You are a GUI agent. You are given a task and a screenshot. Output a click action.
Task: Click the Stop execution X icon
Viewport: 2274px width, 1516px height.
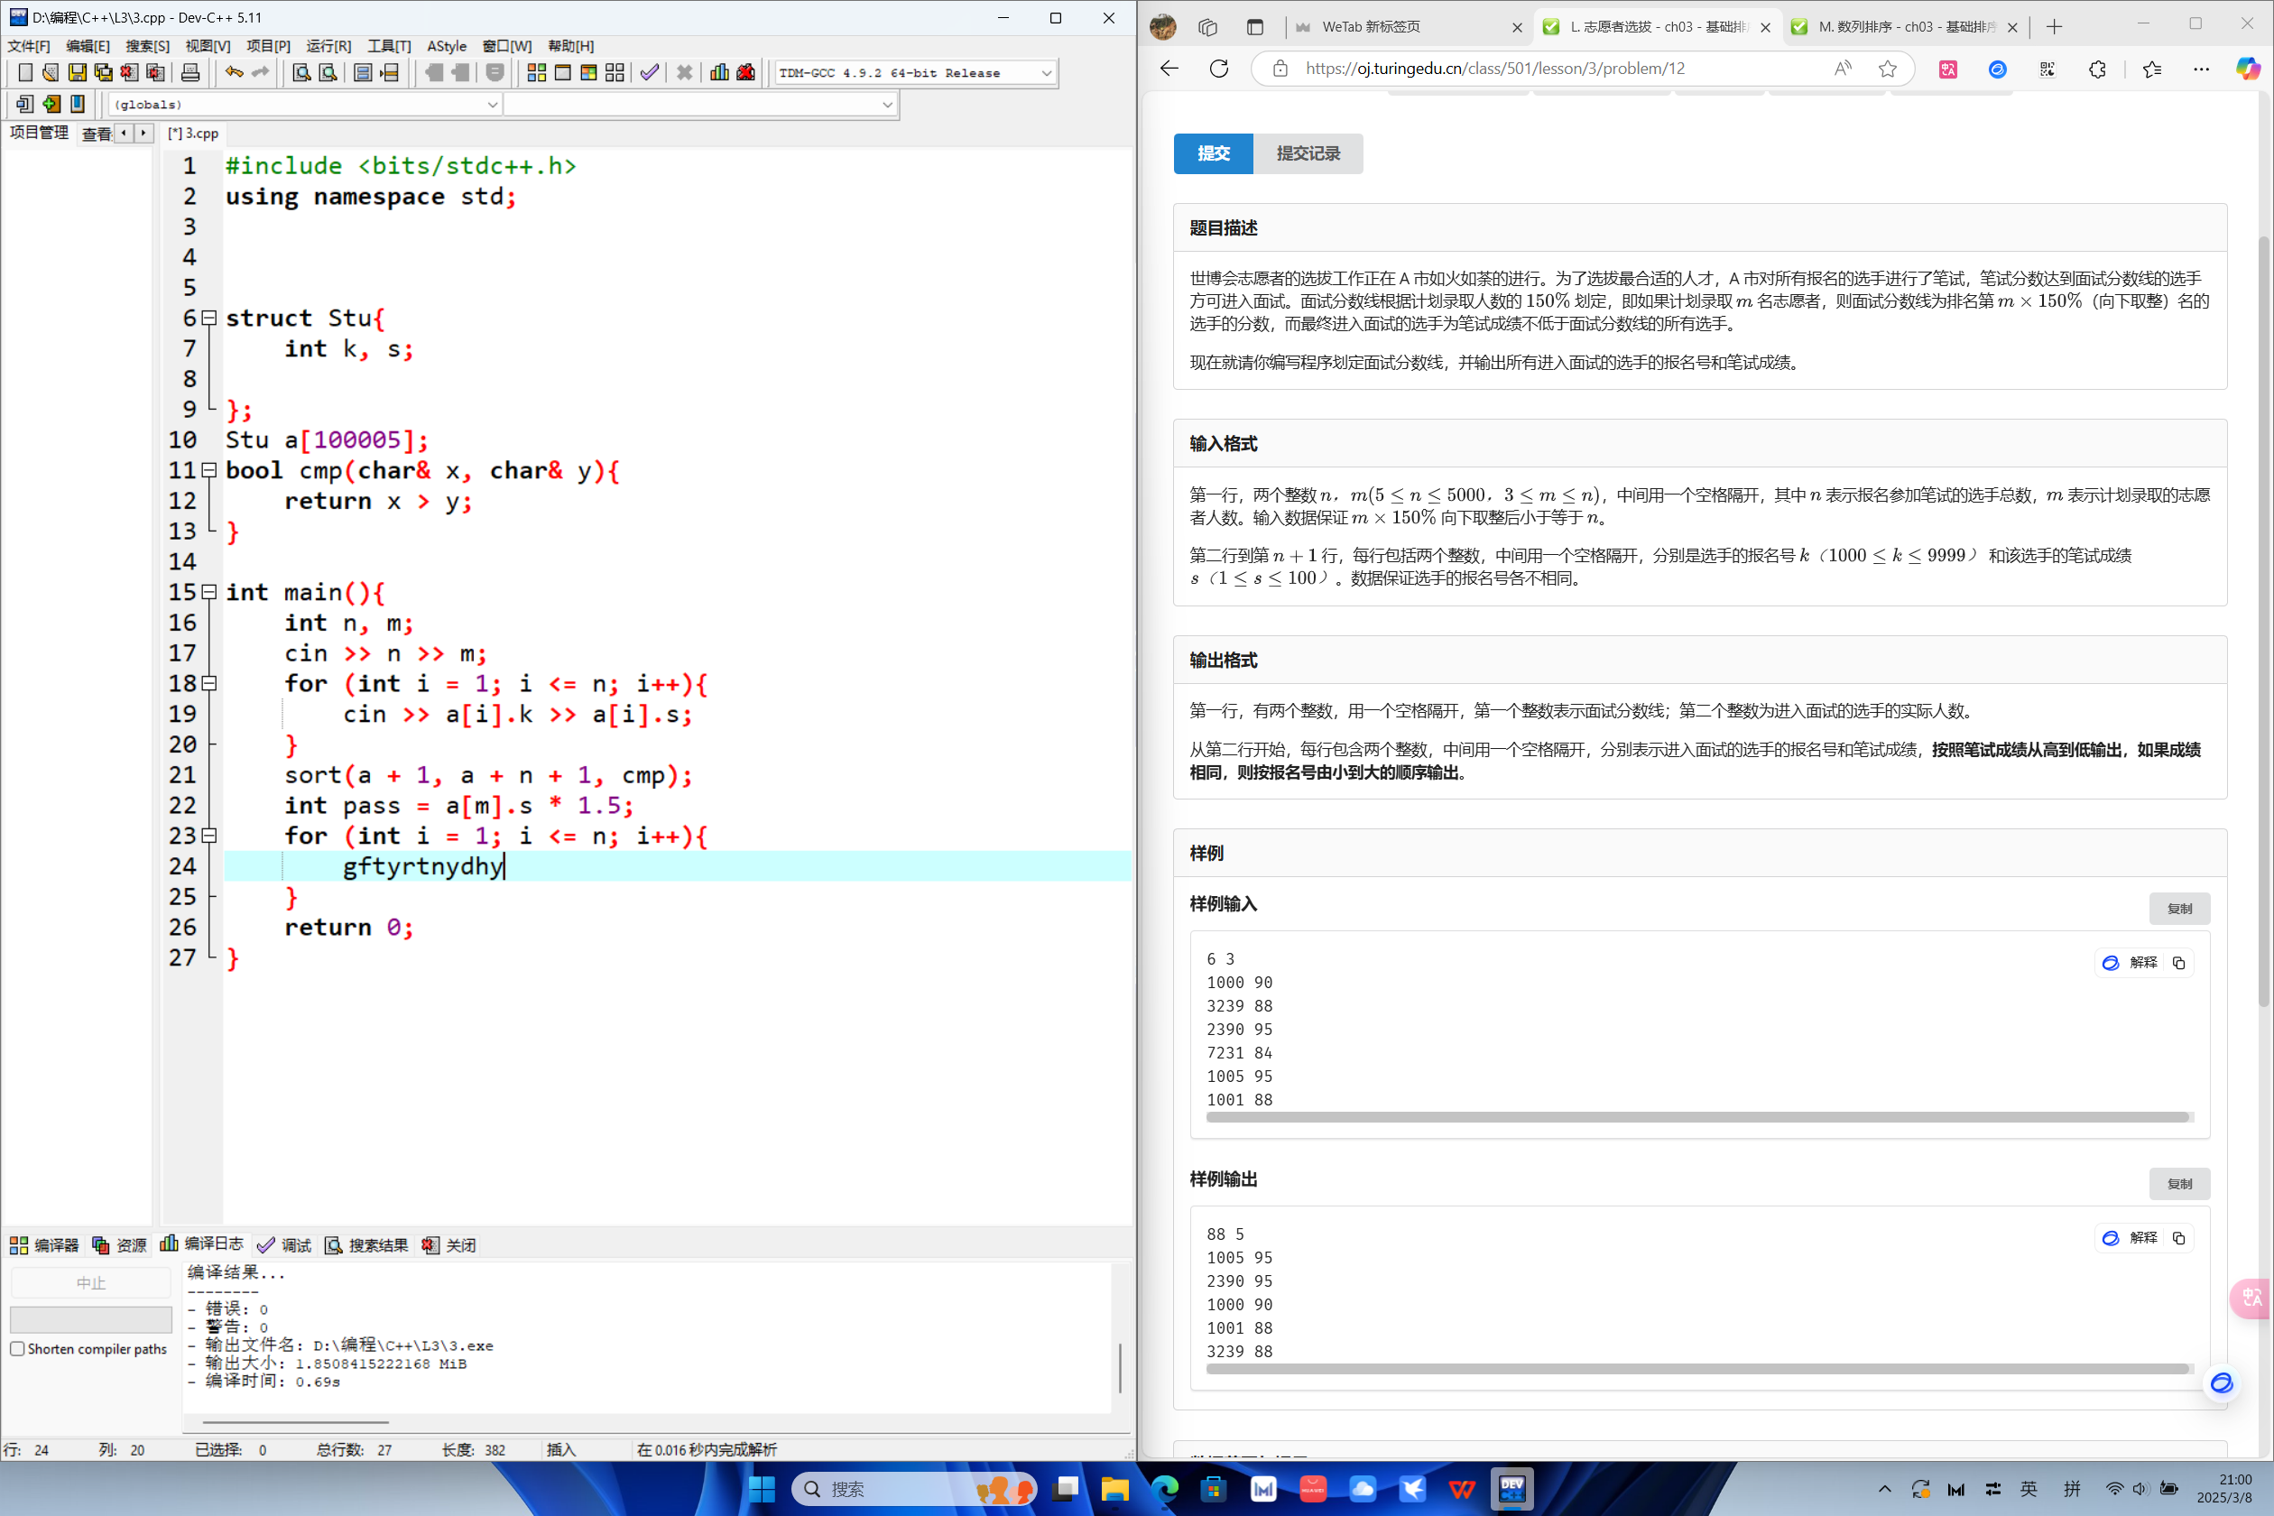pyautogui.click(x=685, y=72)
